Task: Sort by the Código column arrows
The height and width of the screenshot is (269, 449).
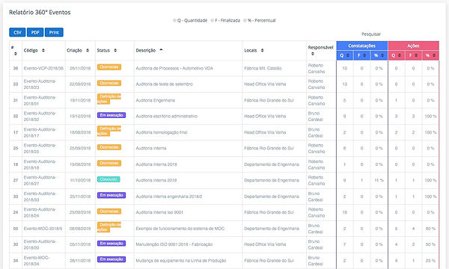Action: [43, 50]
